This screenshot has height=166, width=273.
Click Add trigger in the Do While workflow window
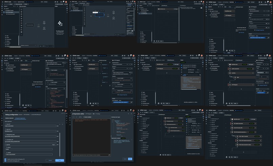251,64
